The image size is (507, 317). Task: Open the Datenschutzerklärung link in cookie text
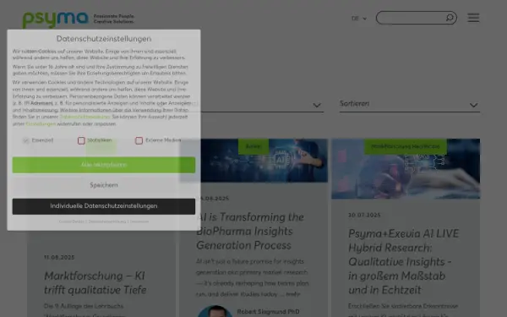click(85, 117)
